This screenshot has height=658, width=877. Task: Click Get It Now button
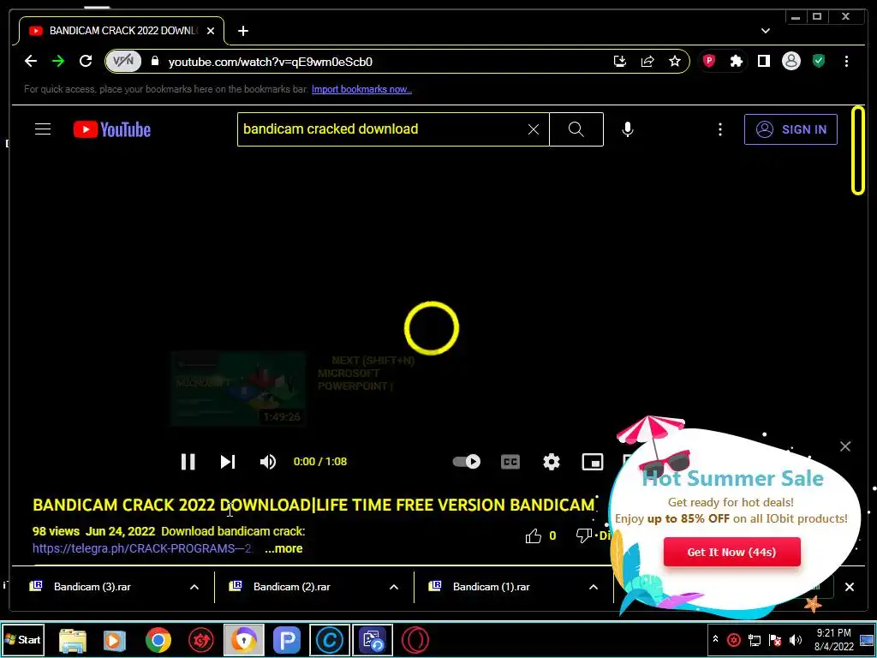[731, 552]
